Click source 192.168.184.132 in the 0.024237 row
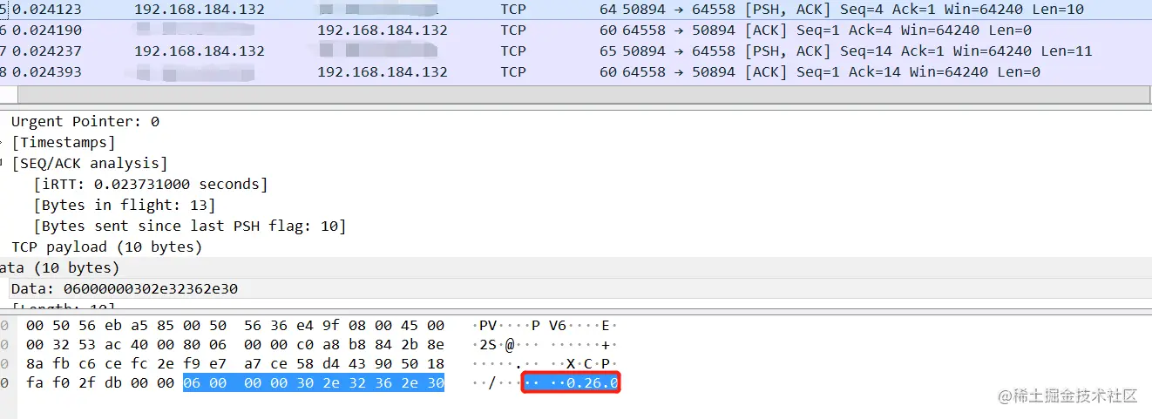 [200, 51]
